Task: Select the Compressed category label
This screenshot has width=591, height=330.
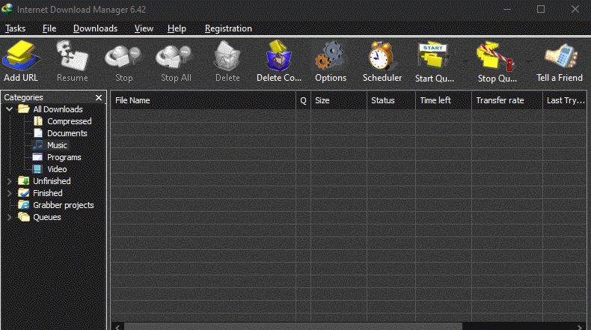Action: pyautogui.click(x=70, y=121)
